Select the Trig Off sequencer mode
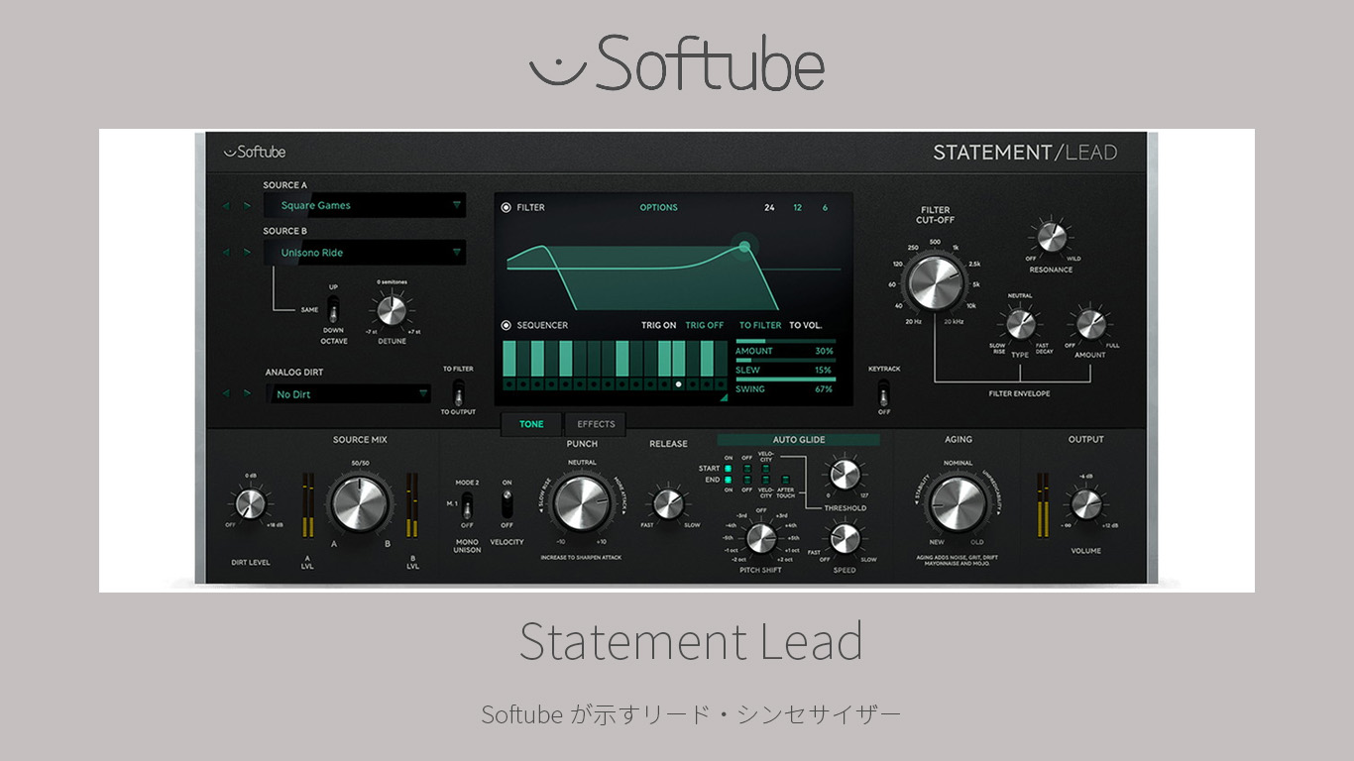This screenshot has width=1354, height=761. [705, 325]
